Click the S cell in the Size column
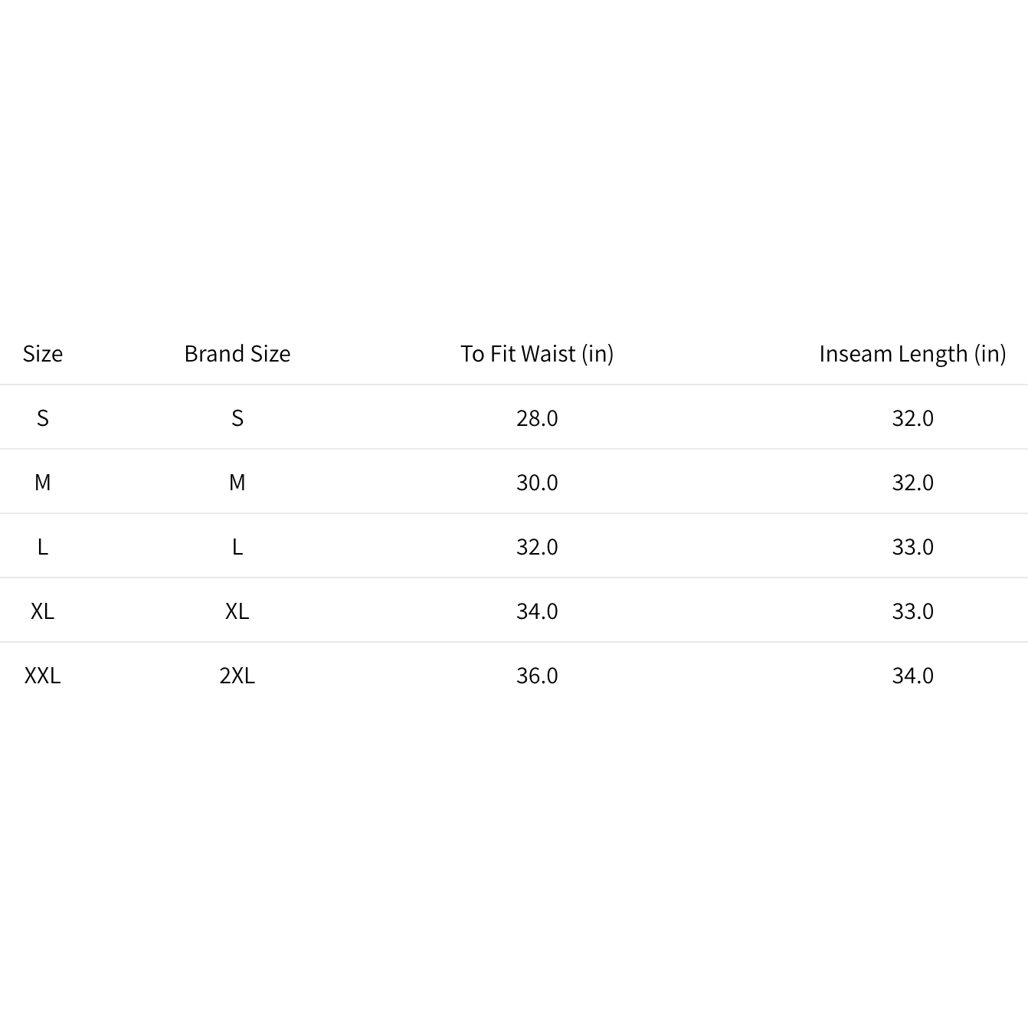The width and height of the screenshot is (1028, 1028). 43,418
